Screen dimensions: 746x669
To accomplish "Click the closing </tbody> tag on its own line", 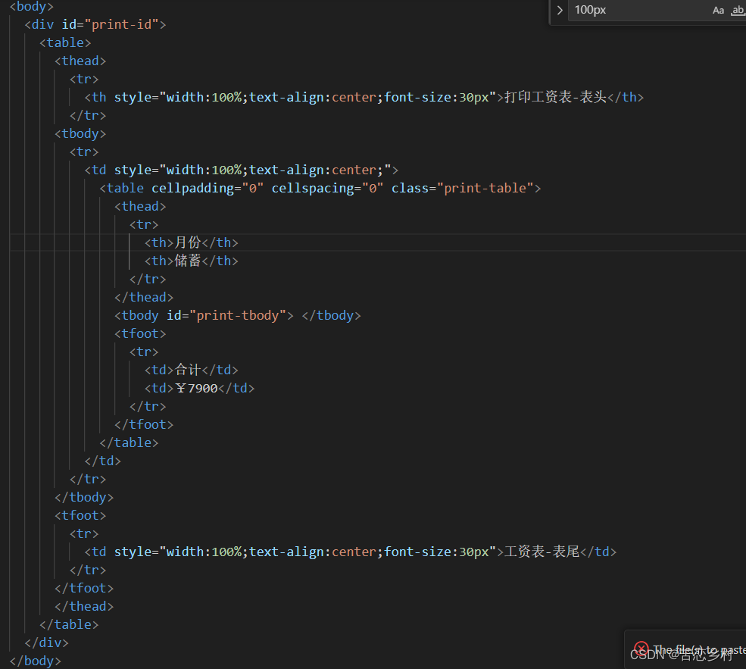I will 84,497.
